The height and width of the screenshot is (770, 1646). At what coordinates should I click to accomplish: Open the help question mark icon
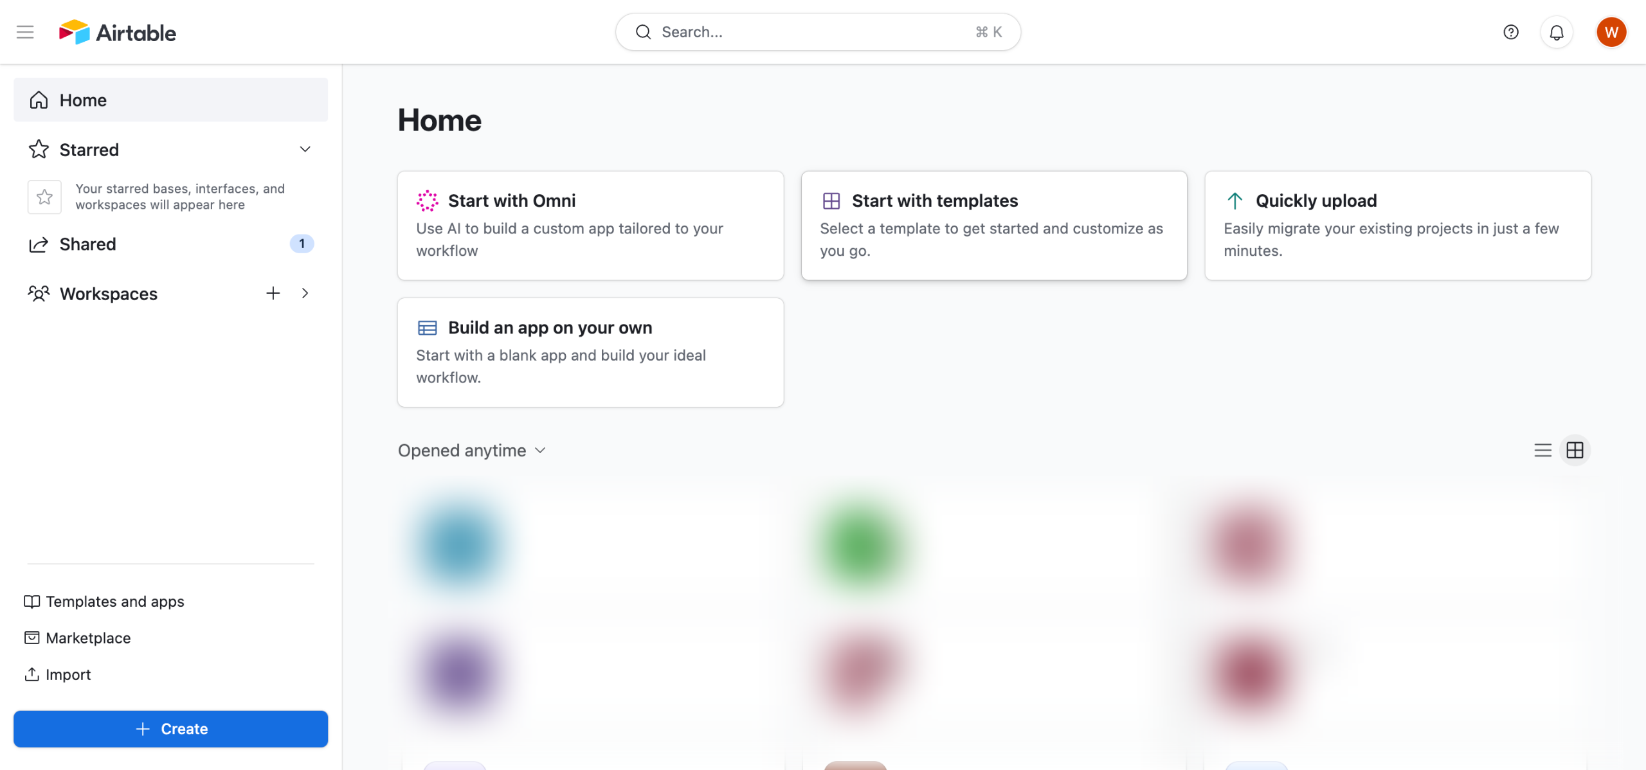pos(1510,32)
